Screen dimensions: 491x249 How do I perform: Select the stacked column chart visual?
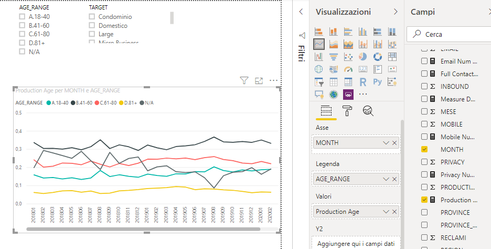point(334,32)
